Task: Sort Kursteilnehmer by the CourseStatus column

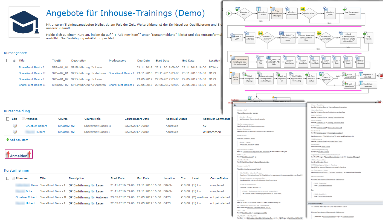Action: pyautogui.click(x=219, y=178)
